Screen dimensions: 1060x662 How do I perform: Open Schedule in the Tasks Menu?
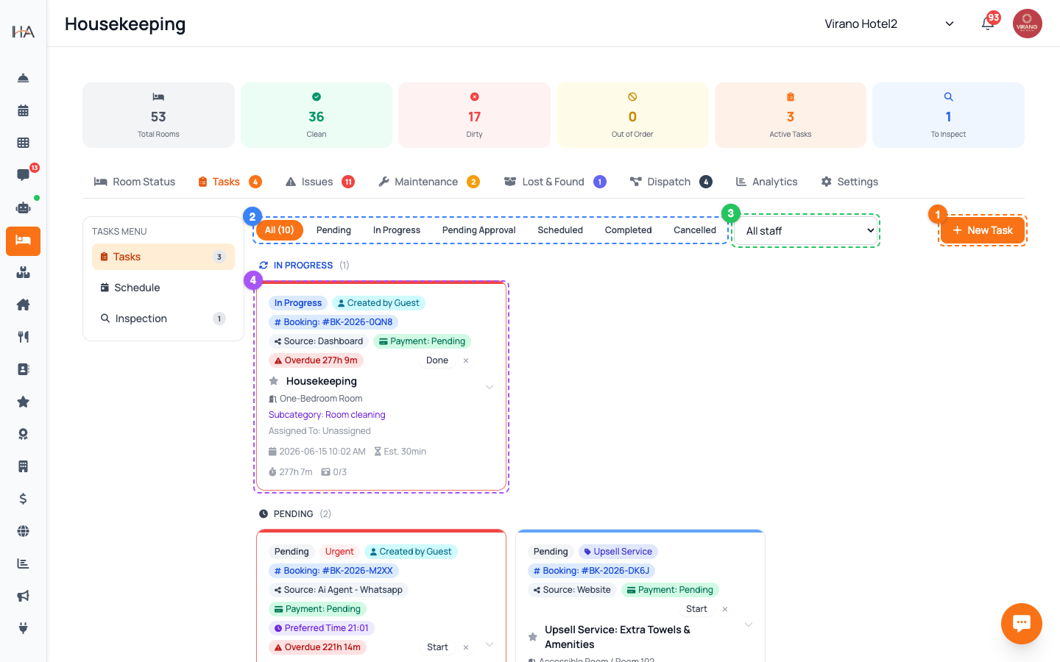pos(163,288)
